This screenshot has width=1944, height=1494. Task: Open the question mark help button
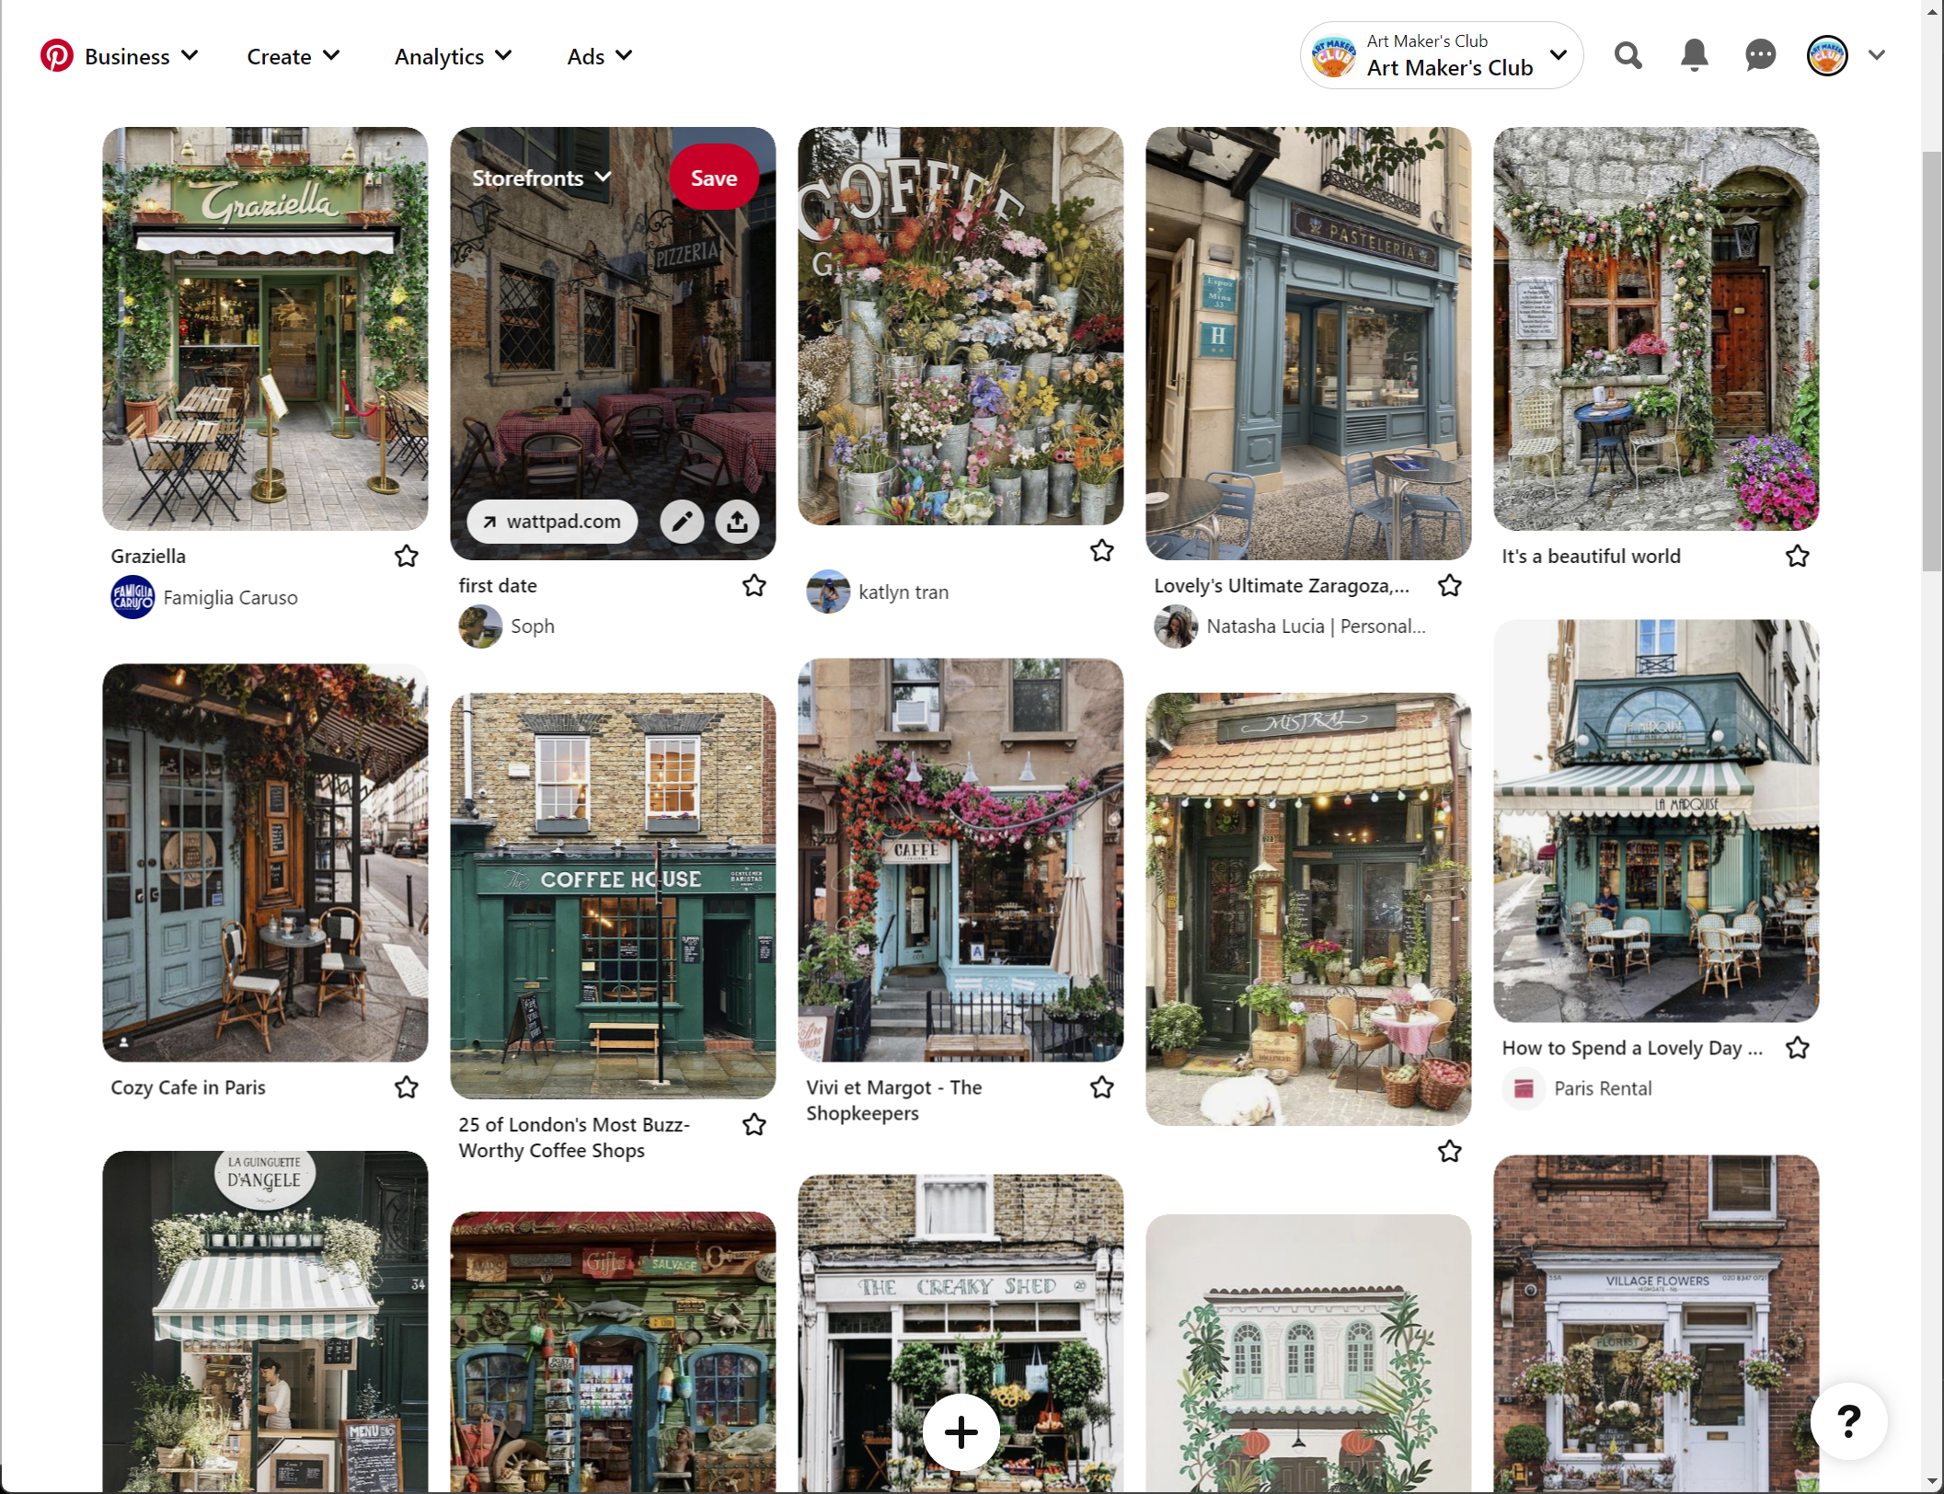click(1848, 1421)
